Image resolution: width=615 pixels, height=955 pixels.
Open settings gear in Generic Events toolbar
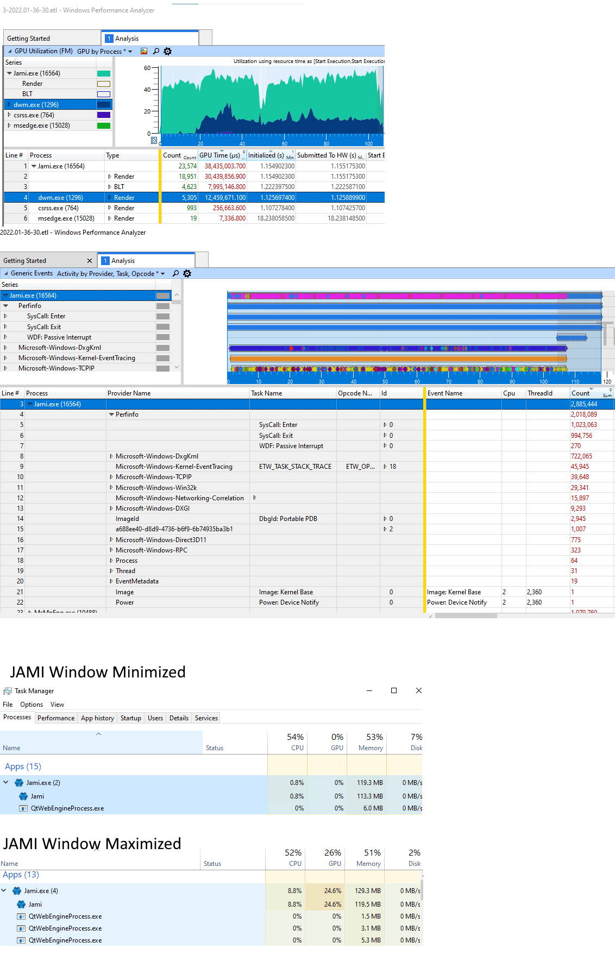pos(187,273)
